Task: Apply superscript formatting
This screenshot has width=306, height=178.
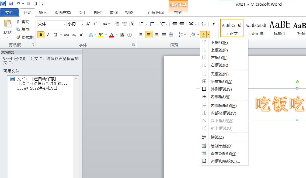Action: click(x=81, y=35)
